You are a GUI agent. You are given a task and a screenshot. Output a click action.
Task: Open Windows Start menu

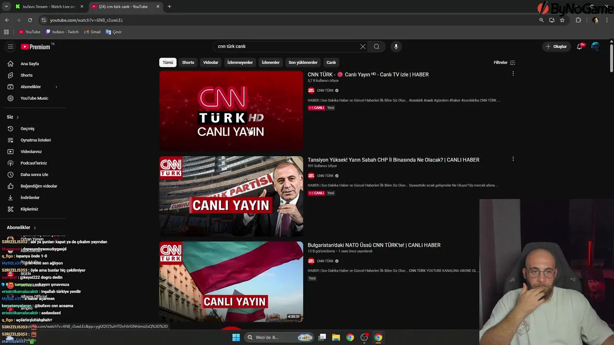click(236, 337)
